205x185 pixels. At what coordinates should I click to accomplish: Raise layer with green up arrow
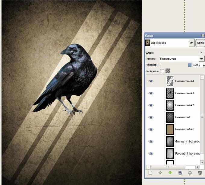tap(160, 173)
